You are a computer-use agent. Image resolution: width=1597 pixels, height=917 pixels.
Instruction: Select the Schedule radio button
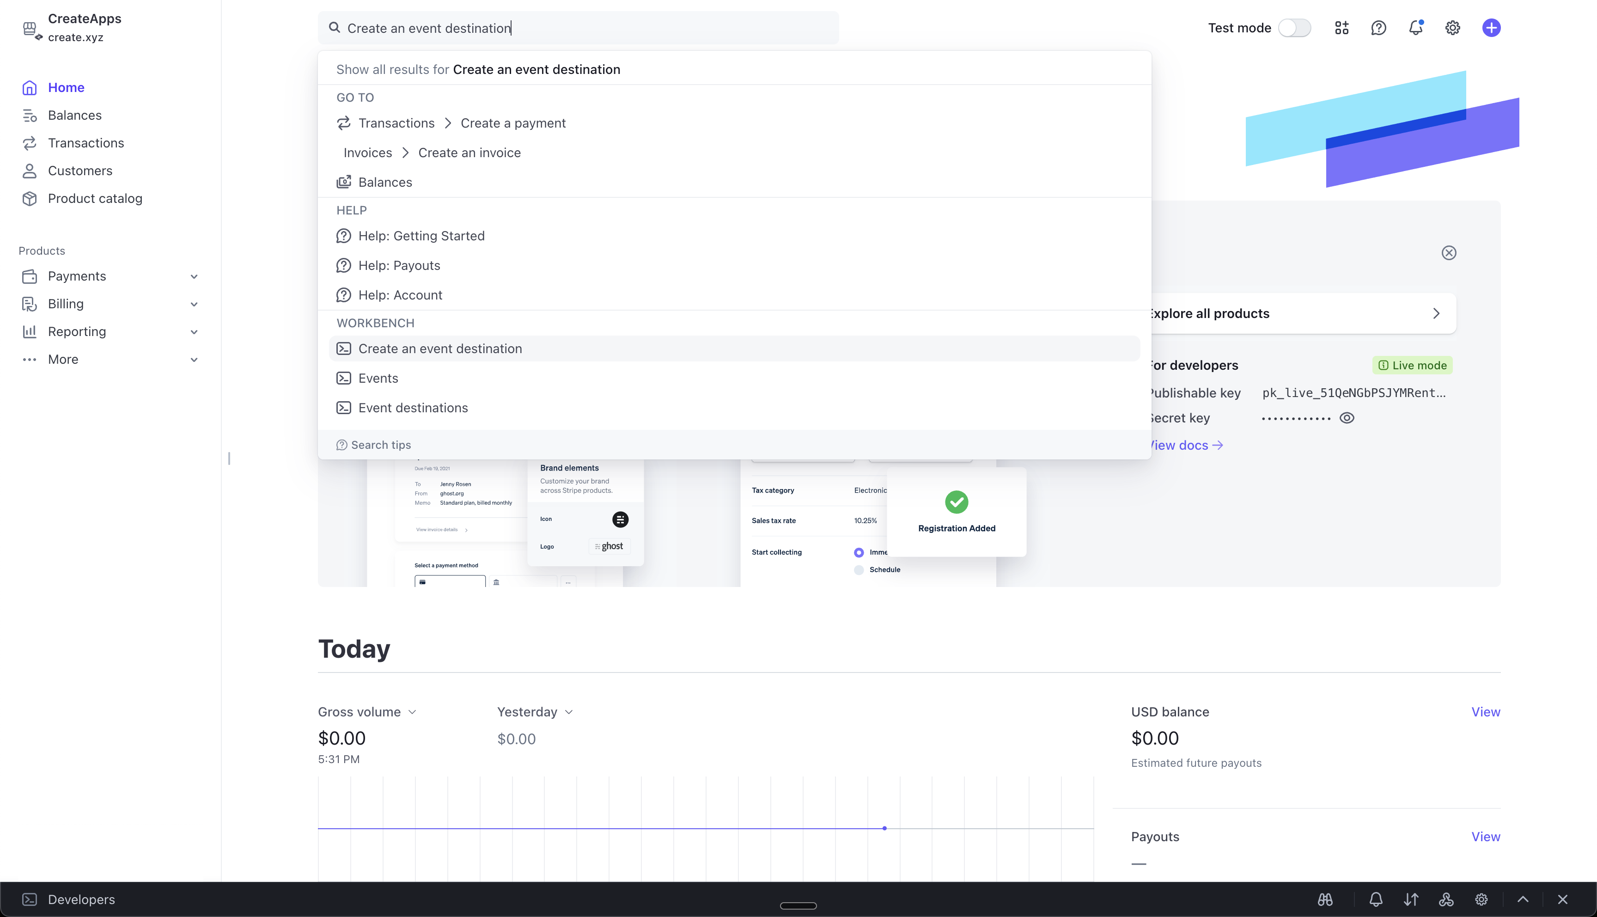(x=859, y=570)
